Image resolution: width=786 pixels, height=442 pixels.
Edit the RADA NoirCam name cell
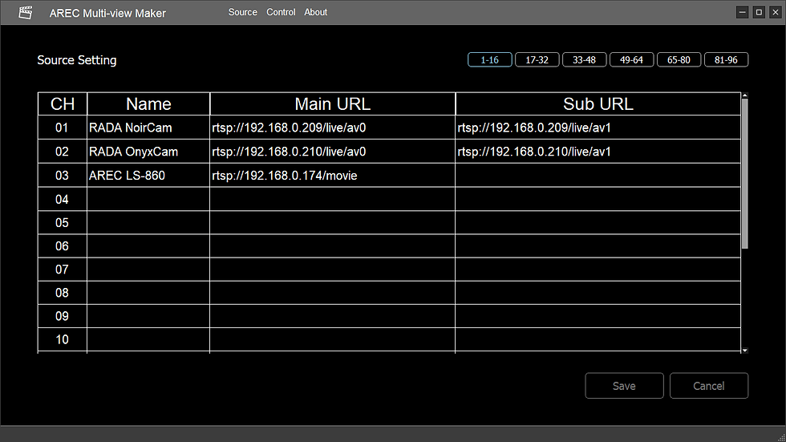[148, 128]
